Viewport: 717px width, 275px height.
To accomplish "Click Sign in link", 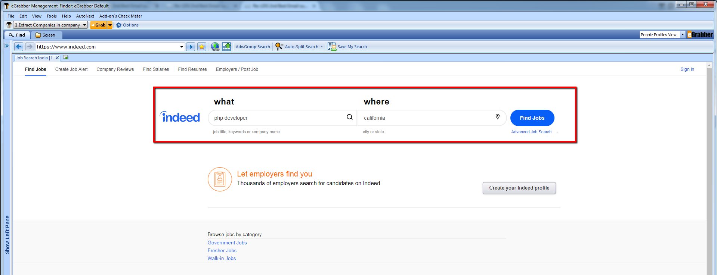I will pyautogui.click(x=687, y=69).
